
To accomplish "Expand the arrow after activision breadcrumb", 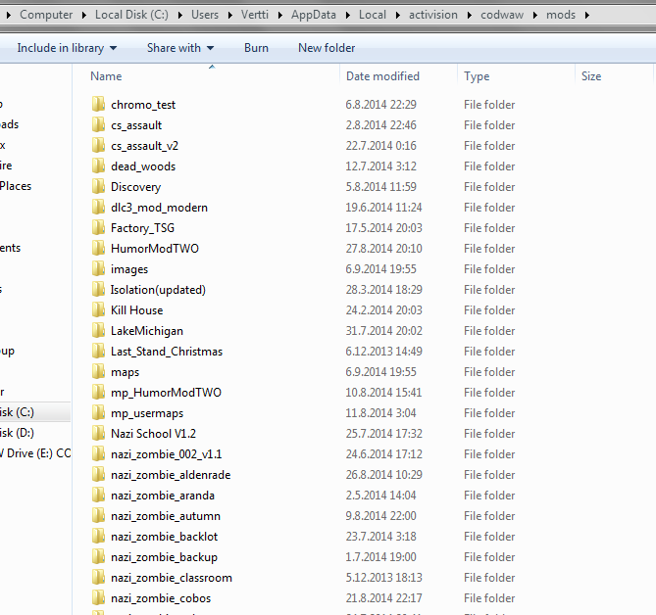I will tap(470, 15).
